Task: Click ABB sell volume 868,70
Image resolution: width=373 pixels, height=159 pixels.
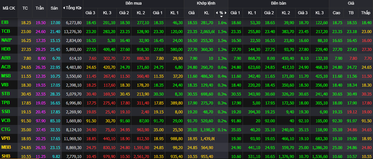Action: [255, 59]
